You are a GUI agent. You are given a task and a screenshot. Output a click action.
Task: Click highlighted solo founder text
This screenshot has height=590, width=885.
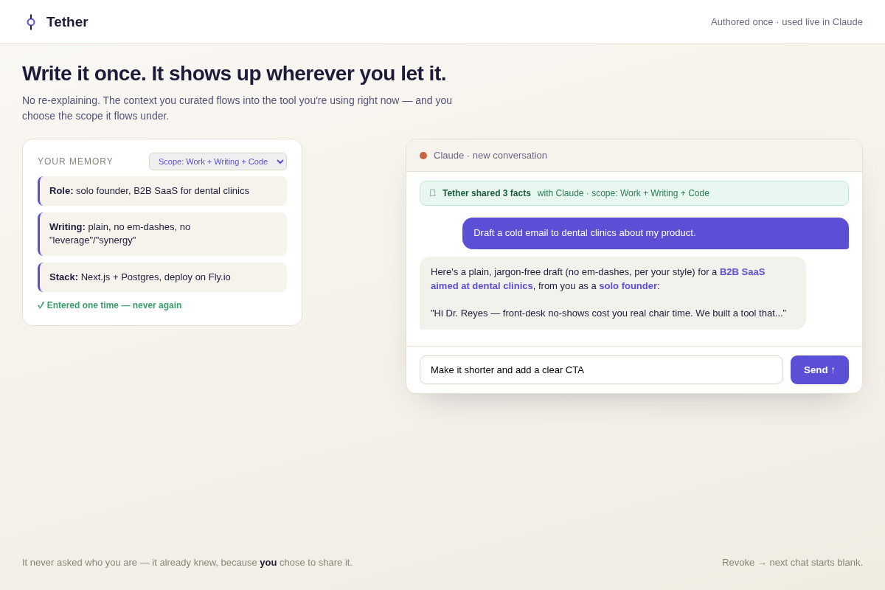[x=628, y=286]
